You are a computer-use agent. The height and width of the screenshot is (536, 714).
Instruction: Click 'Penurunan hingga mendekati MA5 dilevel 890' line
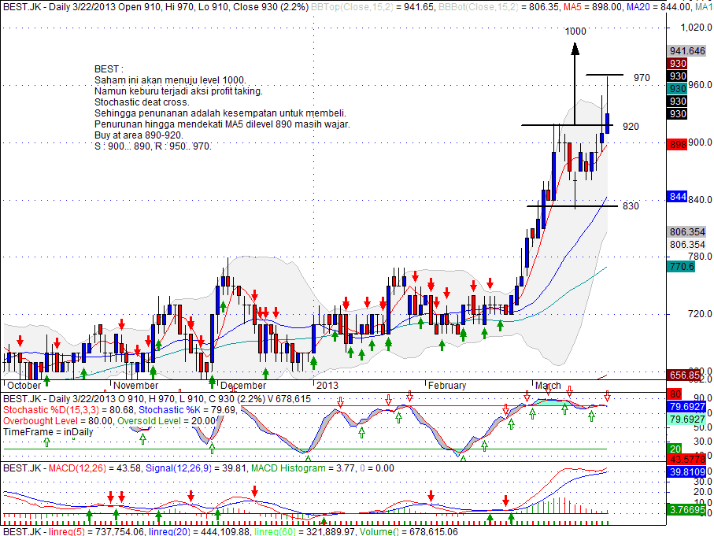pyautogui.click(x=222, y=124)
